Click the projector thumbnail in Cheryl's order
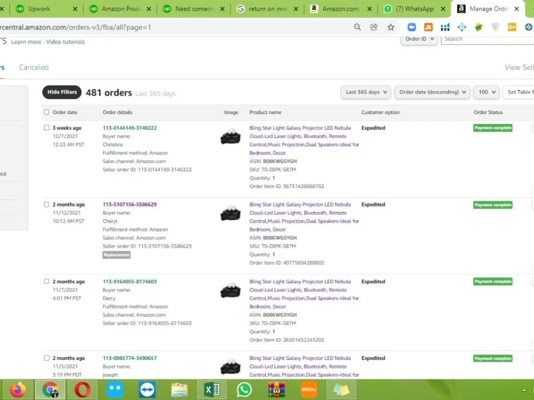This screenshot has width=534, height=400. [231, 213]
